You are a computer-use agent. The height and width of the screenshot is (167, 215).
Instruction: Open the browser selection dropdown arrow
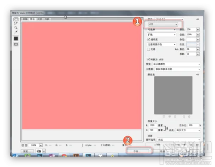44,151
